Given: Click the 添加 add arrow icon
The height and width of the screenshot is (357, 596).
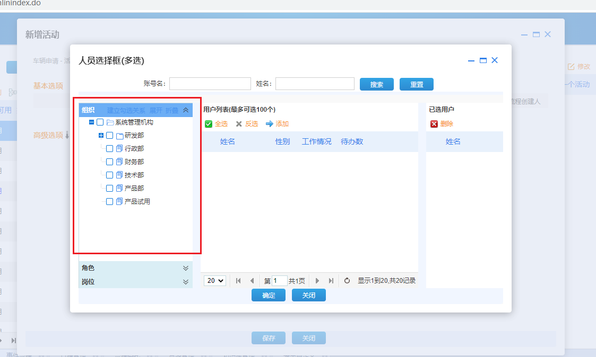Looking at the screenshot, I should pos(269,124).
